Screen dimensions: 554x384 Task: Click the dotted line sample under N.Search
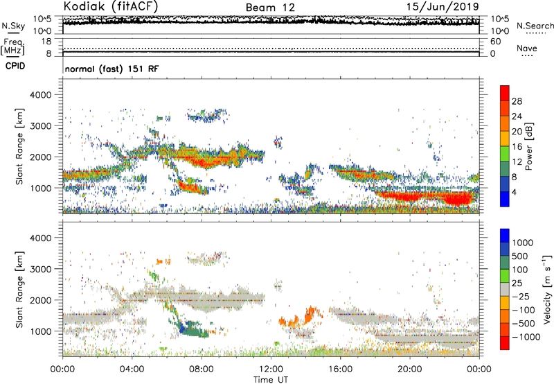[536, 33]
